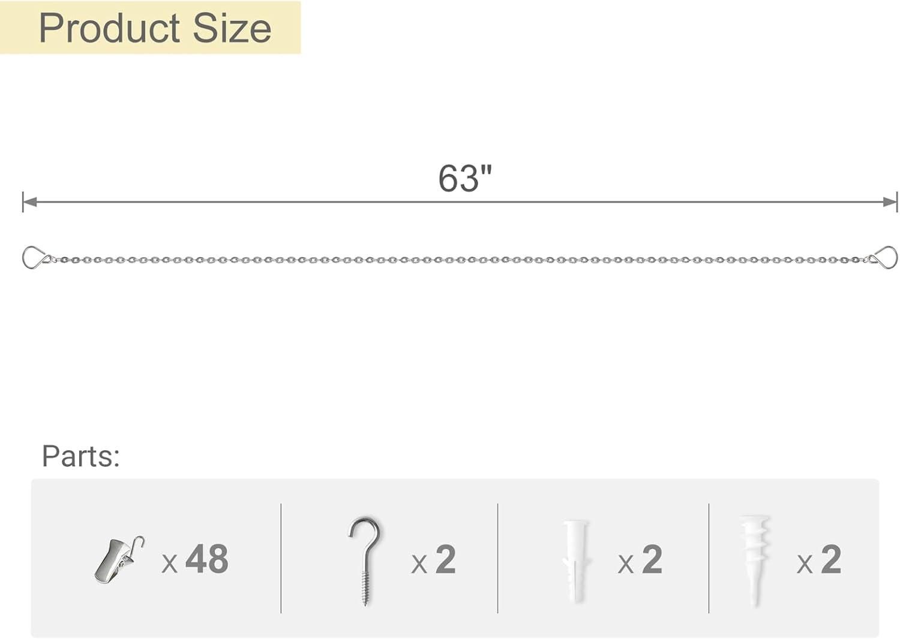The height and width of the screenshot is (639, 900).
Task: Click the middle of the metal chain
Action: [x=460, y=260]
